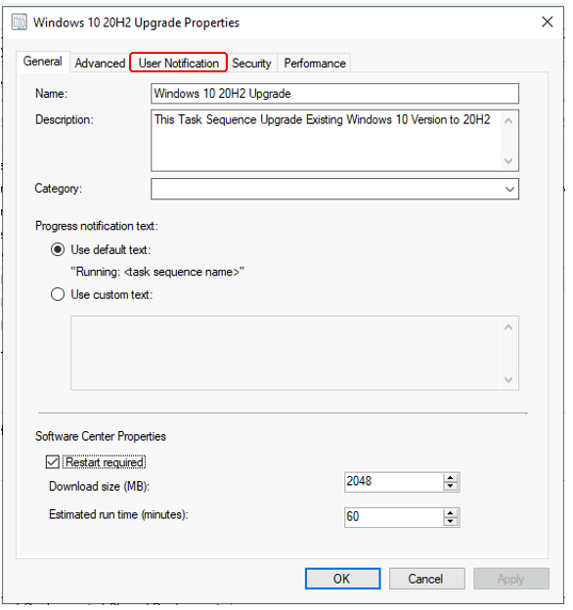Viewport: 573px width, 610px height.
Task: Select Use custom text radio button
Action: (58, 294)
